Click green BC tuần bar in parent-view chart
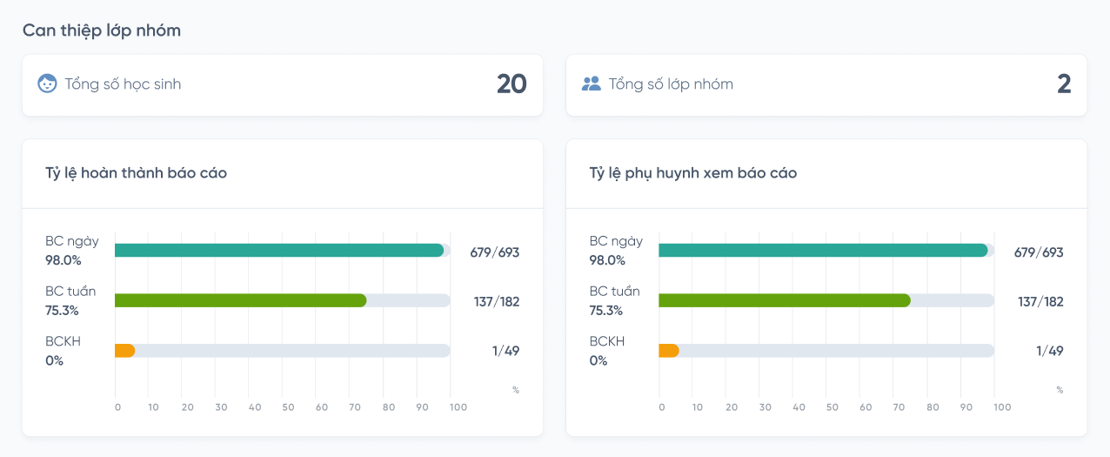This screenshot has height=457, width=1110. coord(784,300)
